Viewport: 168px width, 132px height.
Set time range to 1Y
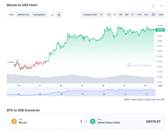click(133, 15)
